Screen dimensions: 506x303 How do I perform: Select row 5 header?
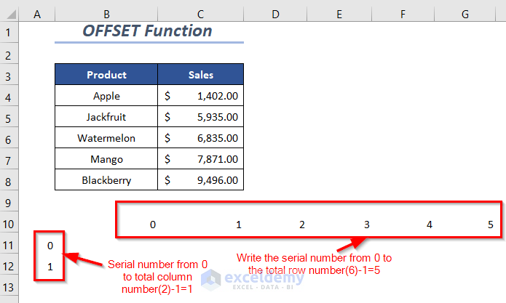tap(9, 116)
